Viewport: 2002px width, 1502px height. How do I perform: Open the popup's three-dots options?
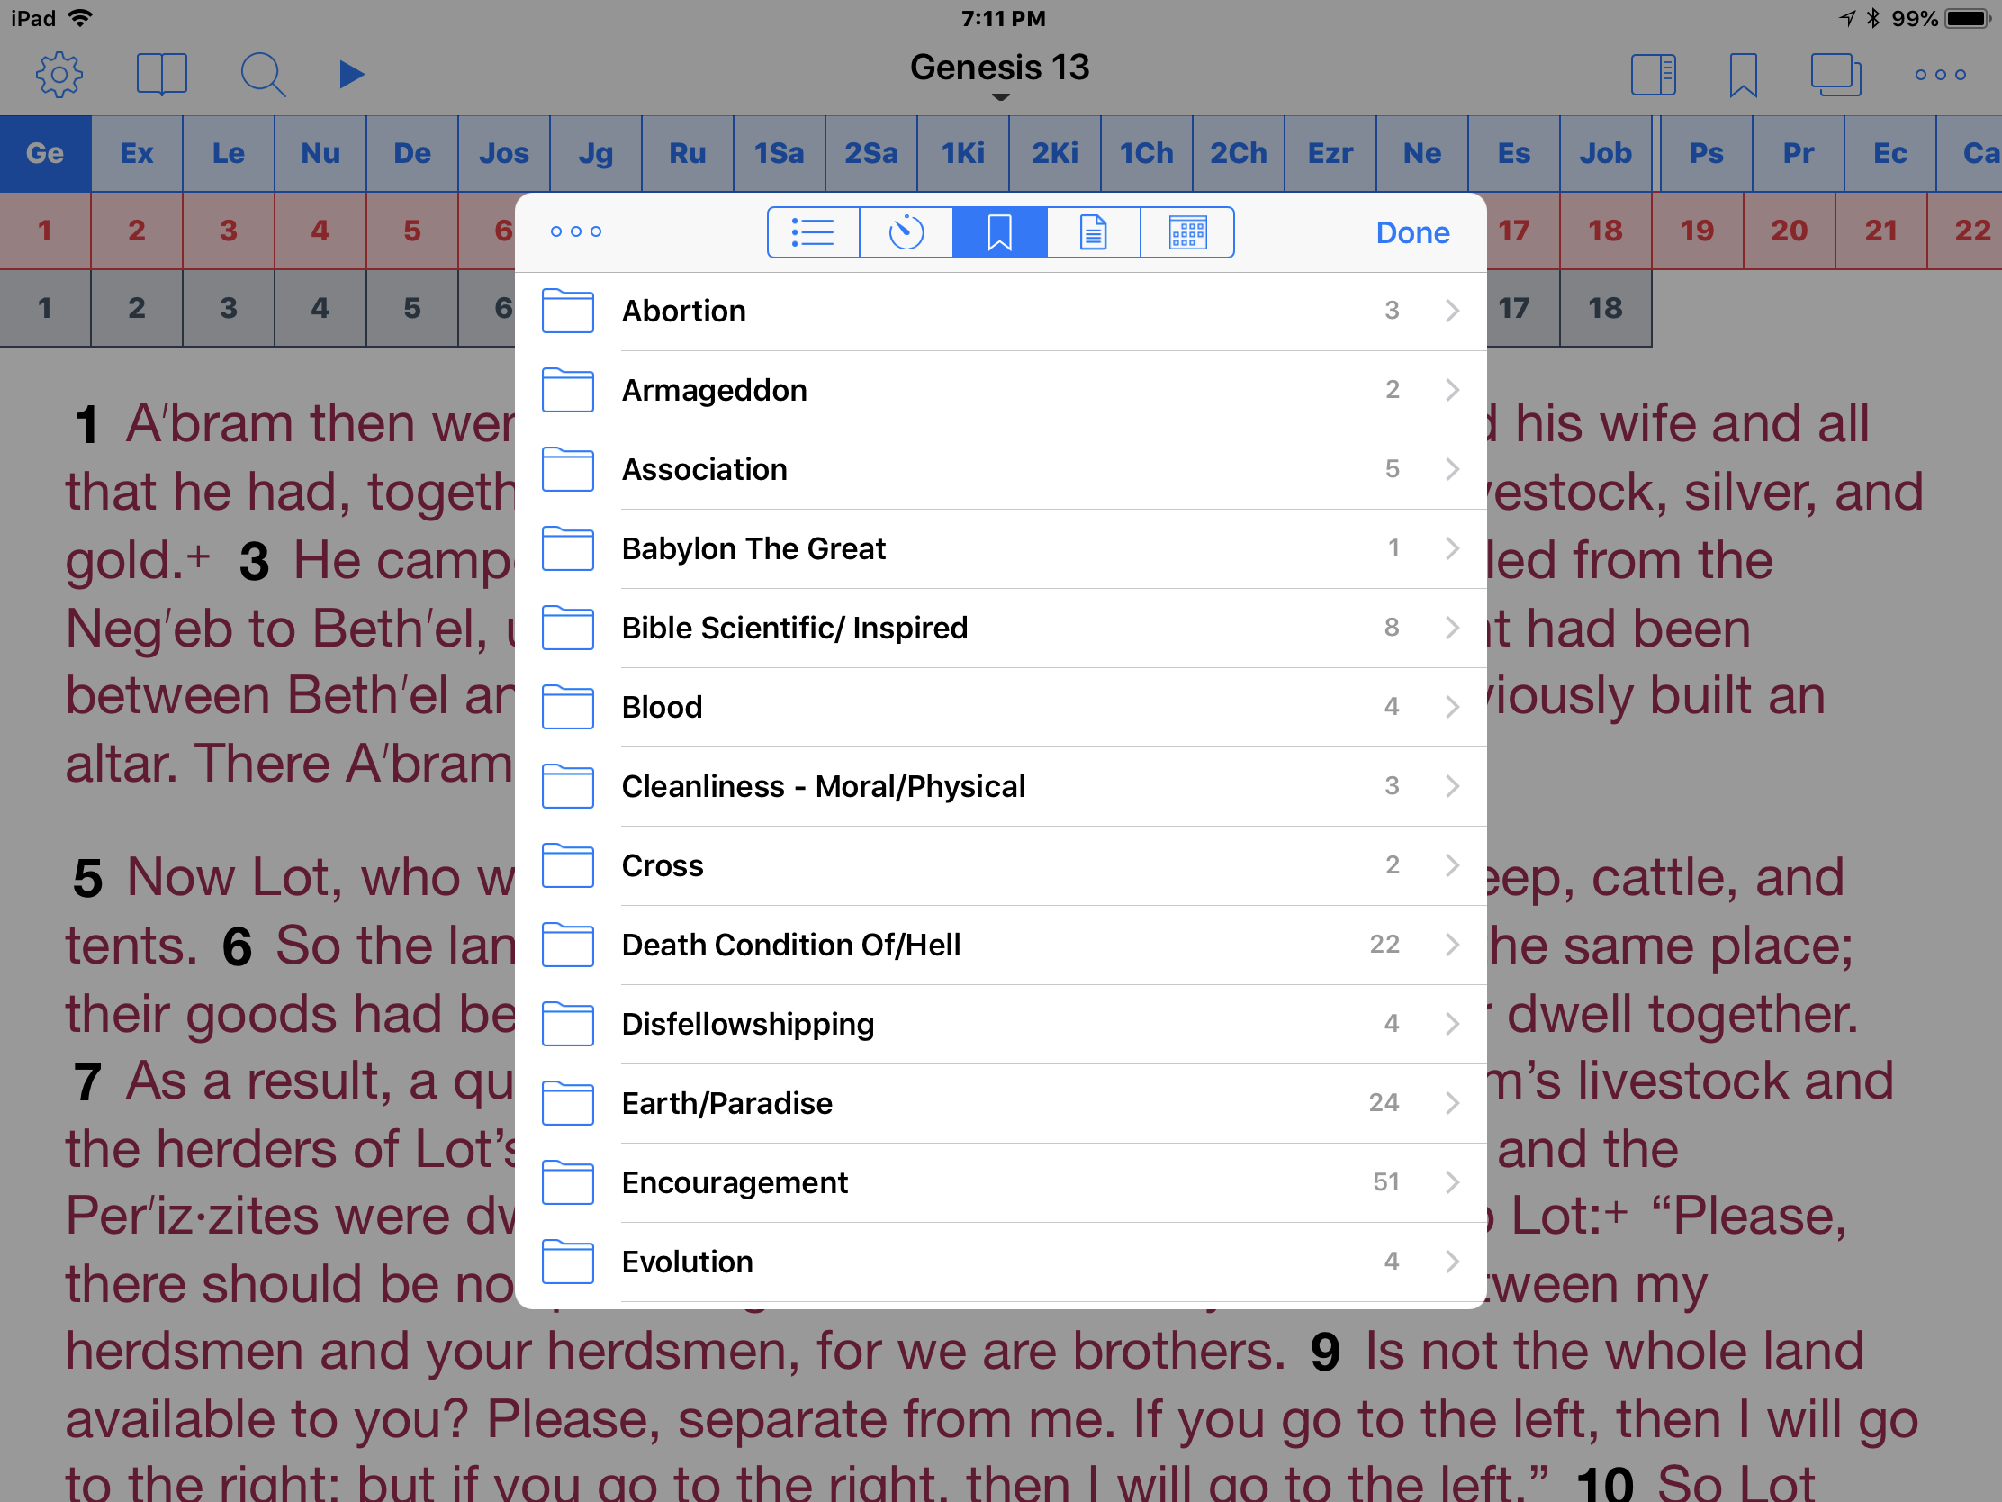click(575, 231)
